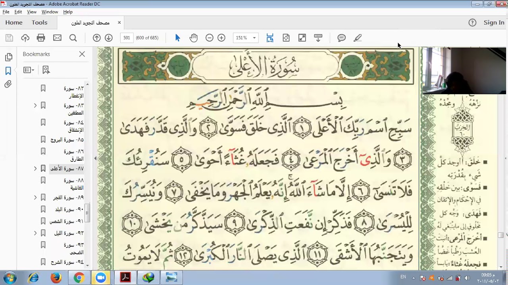Collapse navigation pane small arrow
The image size is (508, 285).
coord(95,158)
